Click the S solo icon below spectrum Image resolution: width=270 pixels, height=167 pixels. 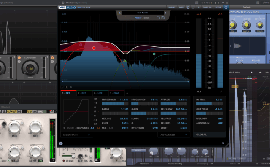point(62,87)
